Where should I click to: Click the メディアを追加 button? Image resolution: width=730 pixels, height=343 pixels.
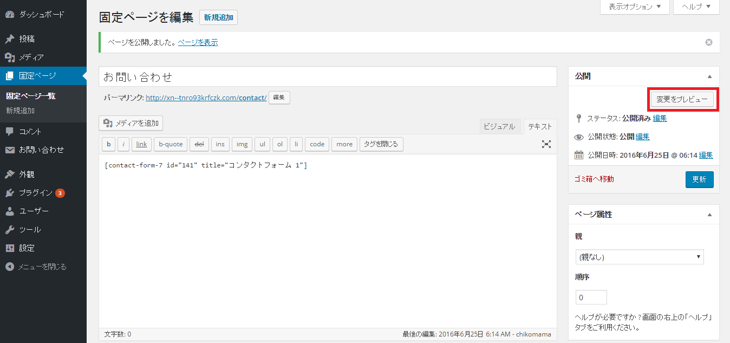(131, 123)
